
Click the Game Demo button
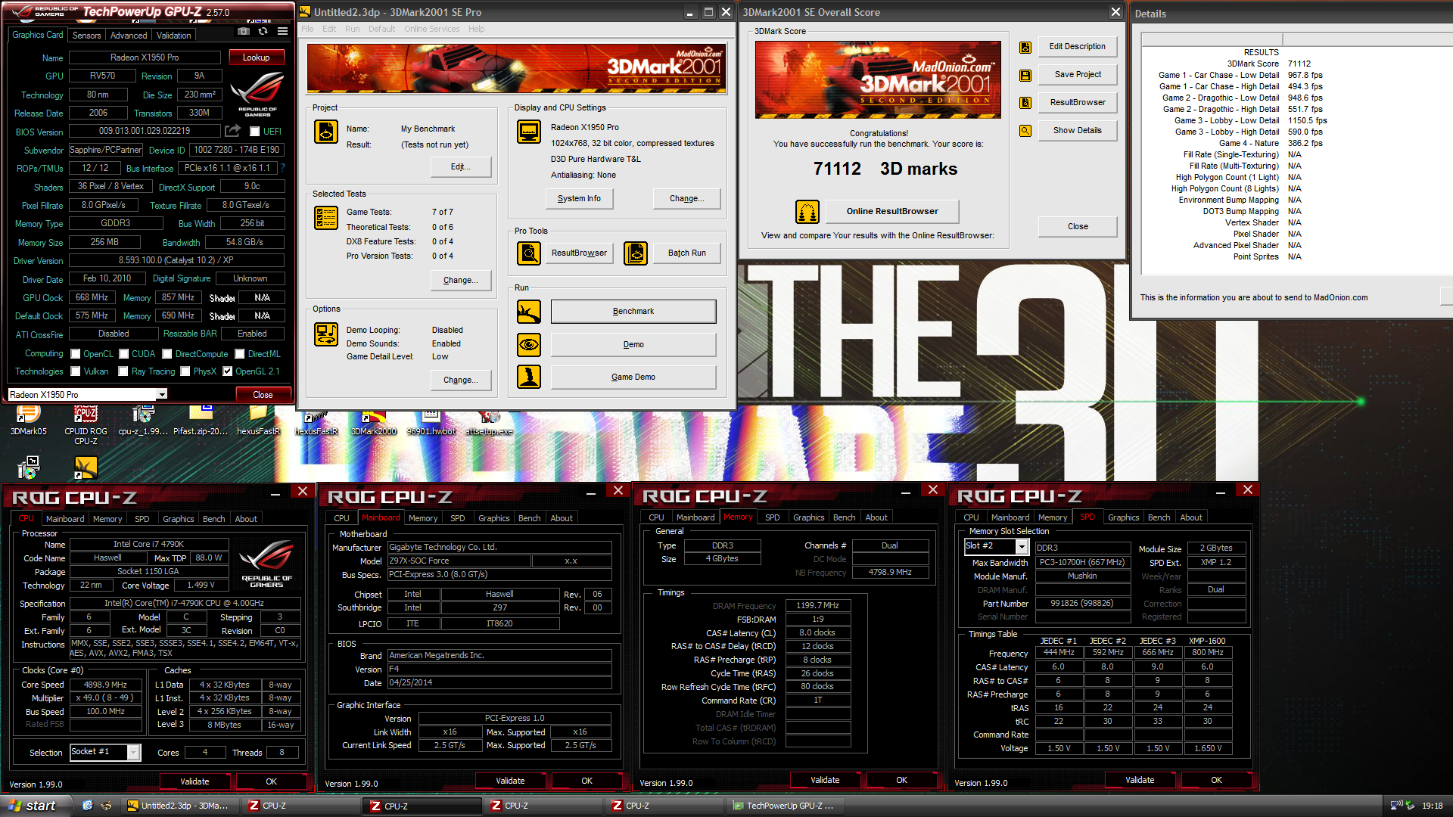pos(633,377)
